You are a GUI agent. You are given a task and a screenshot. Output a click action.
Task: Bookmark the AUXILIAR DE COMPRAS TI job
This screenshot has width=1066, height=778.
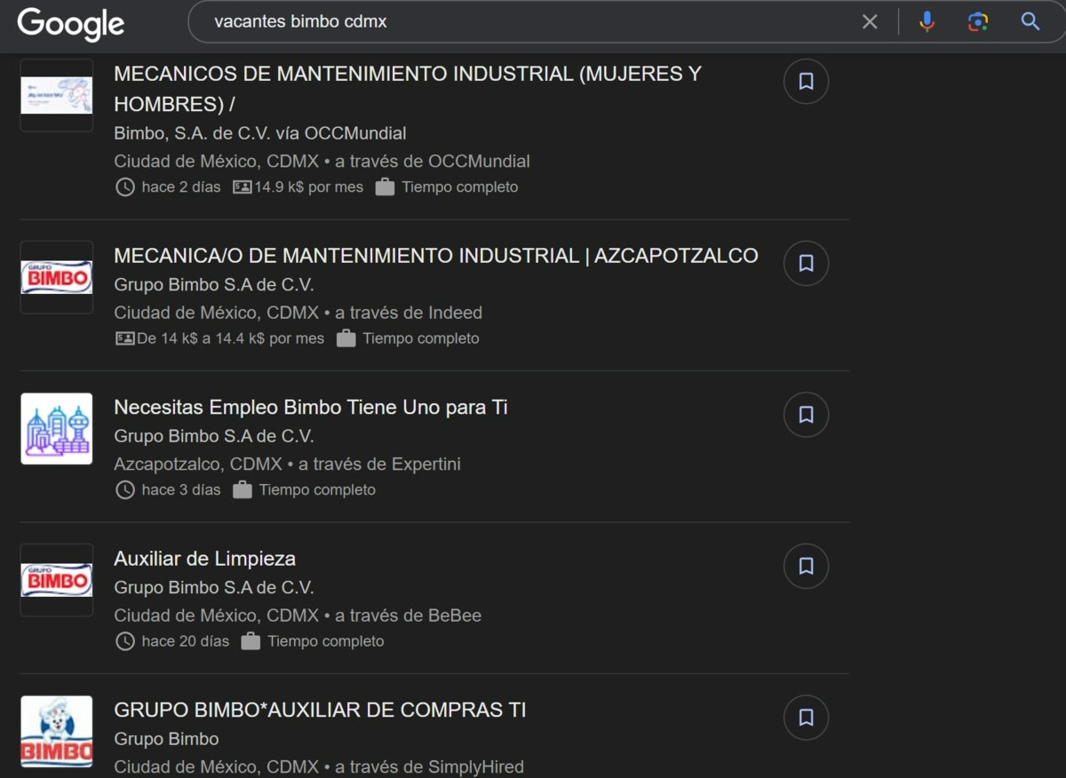pyautogui.click(x=806, y=718)
